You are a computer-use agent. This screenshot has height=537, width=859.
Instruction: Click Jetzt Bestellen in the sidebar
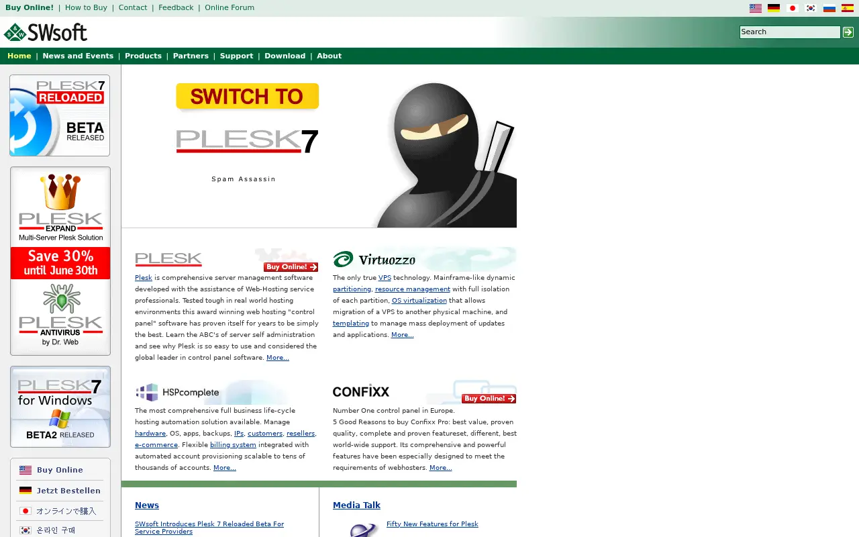point(60,491)
